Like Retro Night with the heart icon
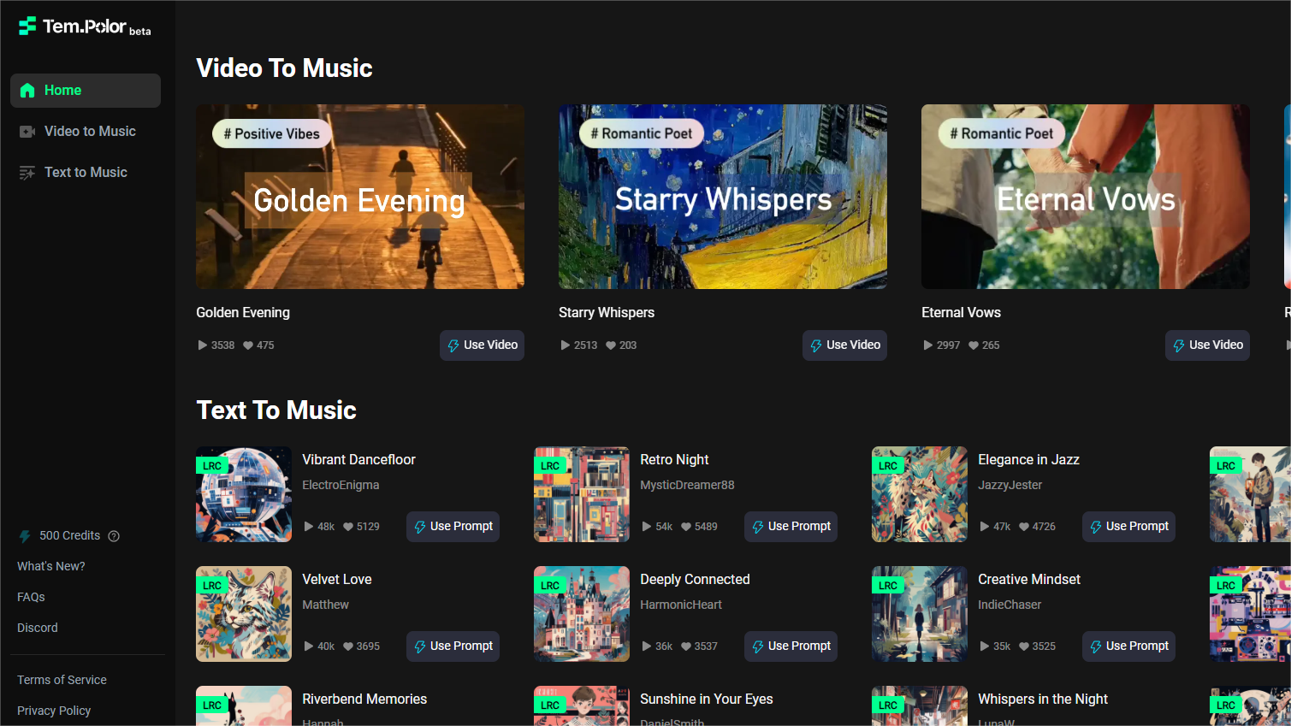 686,527
